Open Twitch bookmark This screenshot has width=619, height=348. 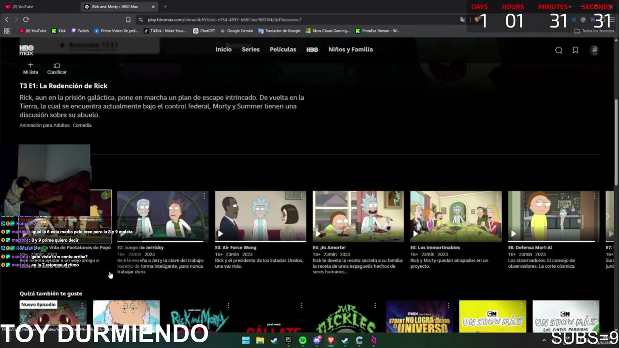[80, 31]
